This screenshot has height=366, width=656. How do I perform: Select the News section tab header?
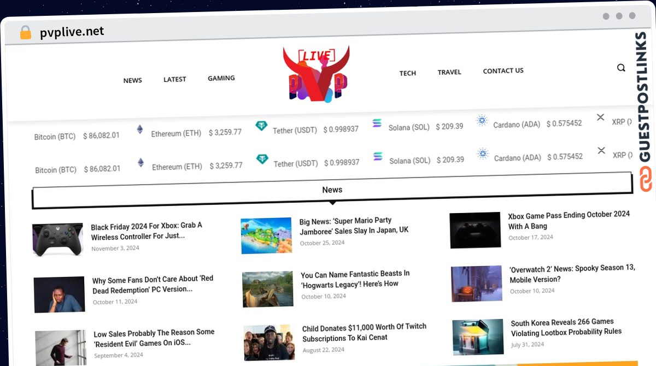pyautogui.click(x=332, y=190)
